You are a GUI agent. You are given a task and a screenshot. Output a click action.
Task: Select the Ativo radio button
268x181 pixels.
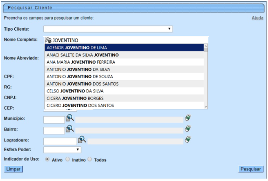pos(47,159)
